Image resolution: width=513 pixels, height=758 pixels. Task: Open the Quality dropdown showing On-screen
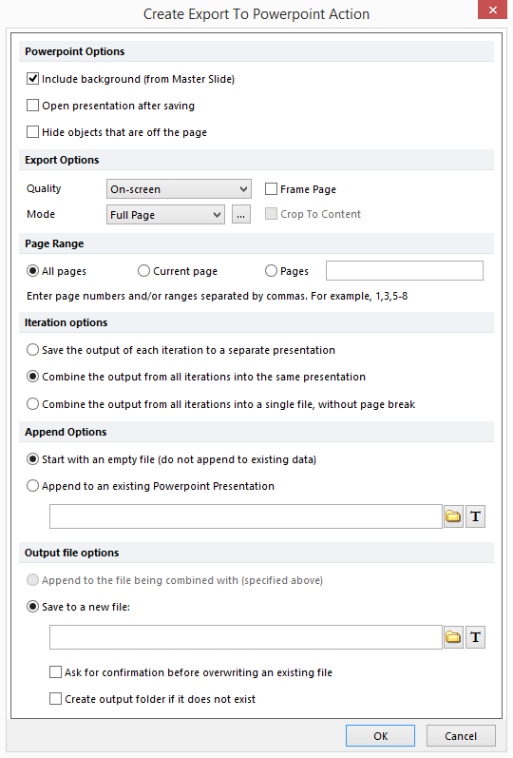click(179, 189)
